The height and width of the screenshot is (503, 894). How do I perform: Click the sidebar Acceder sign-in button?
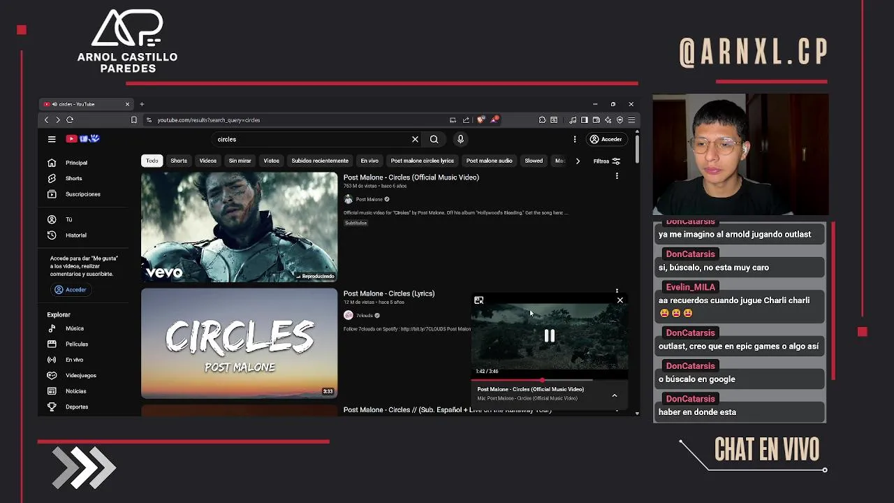pyautogui.click(x=71, y=290)
